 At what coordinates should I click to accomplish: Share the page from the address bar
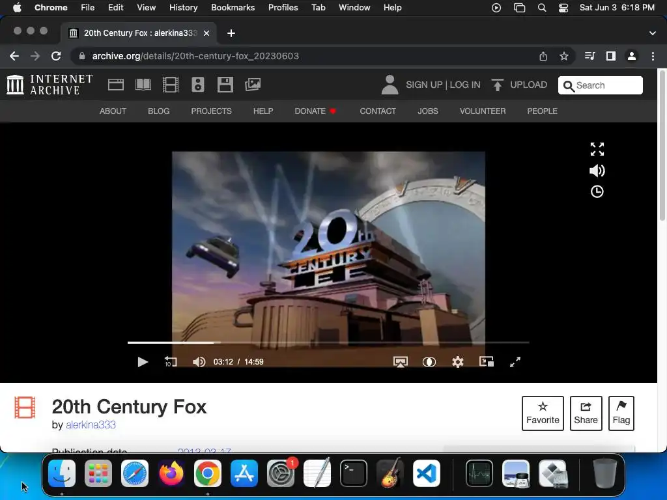coord(543,56)
